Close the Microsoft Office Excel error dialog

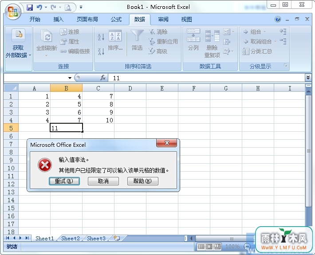pos(166,143)
